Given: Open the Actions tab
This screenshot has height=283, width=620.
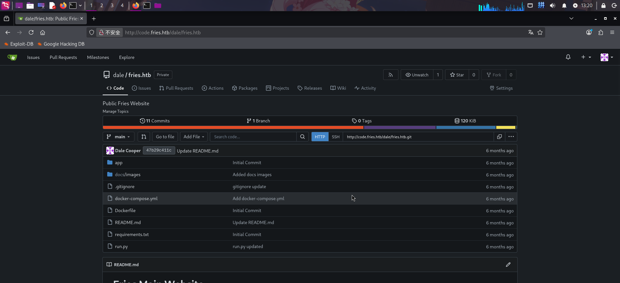Looking at the screenshot, I should (x=213, y=88).
